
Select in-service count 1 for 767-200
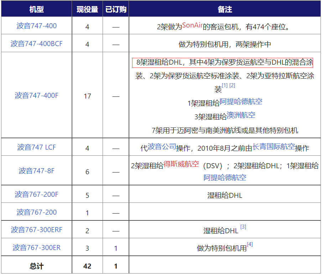point(87,213)
